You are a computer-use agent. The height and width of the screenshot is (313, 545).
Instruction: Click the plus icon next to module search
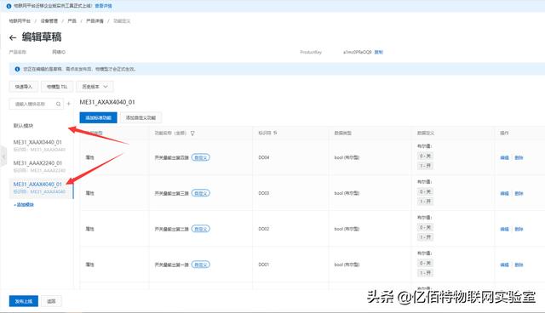point(68,104)
